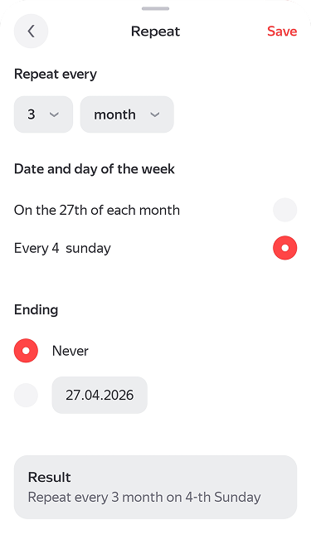Open the month period unit dropdown
The image size is (311, 554).
coord(127,114)
